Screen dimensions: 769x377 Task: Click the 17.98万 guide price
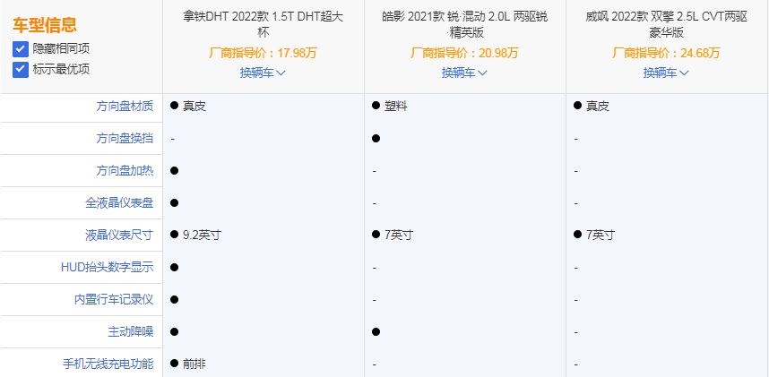(298, 53)
